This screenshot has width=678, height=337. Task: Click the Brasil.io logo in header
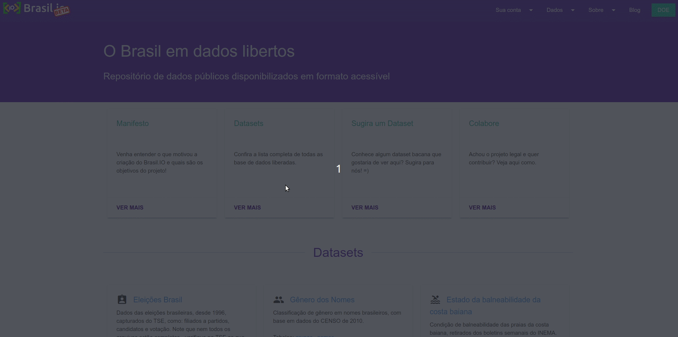pyautogui.click(x=36, y=9)
